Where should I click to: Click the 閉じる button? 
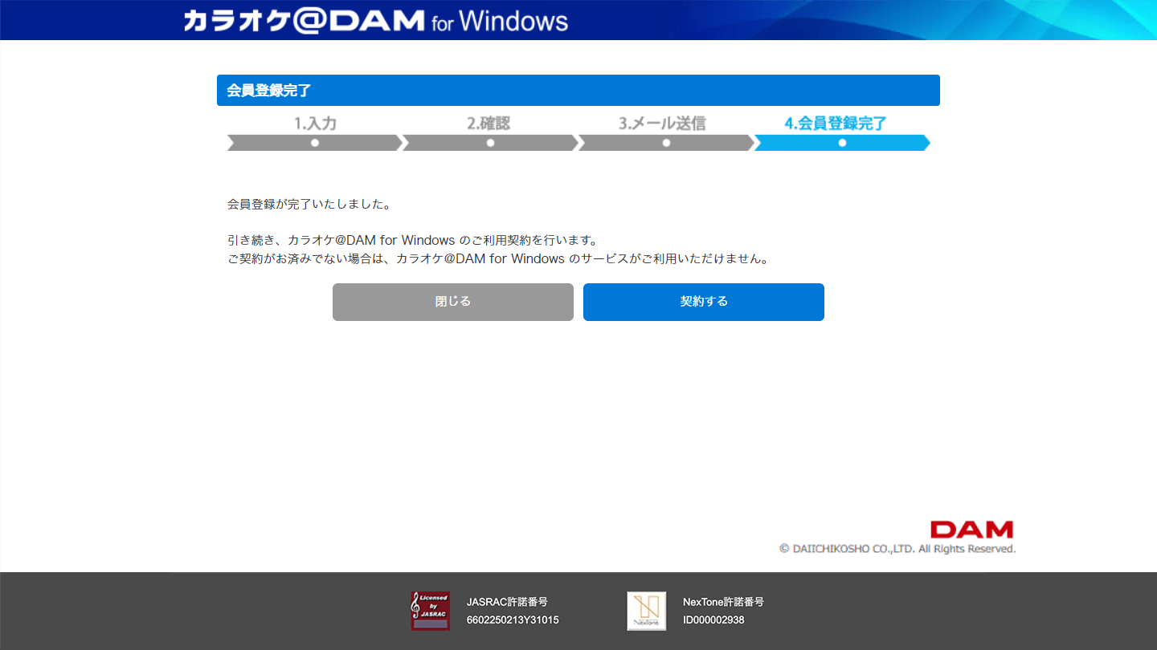pyautogui.click(x=453, y=302)
